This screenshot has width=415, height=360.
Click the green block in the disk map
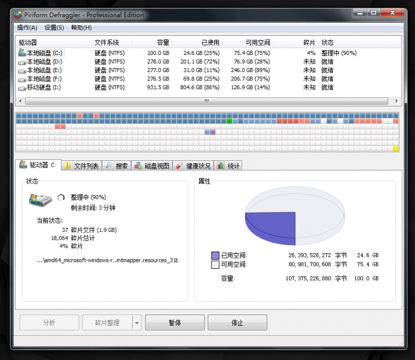pos(229,121)
